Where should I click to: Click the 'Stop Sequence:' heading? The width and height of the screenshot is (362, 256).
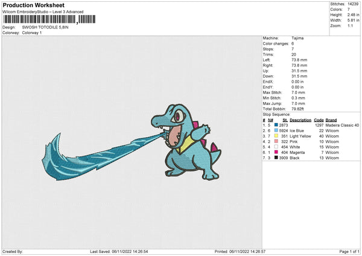click(276, 114)
